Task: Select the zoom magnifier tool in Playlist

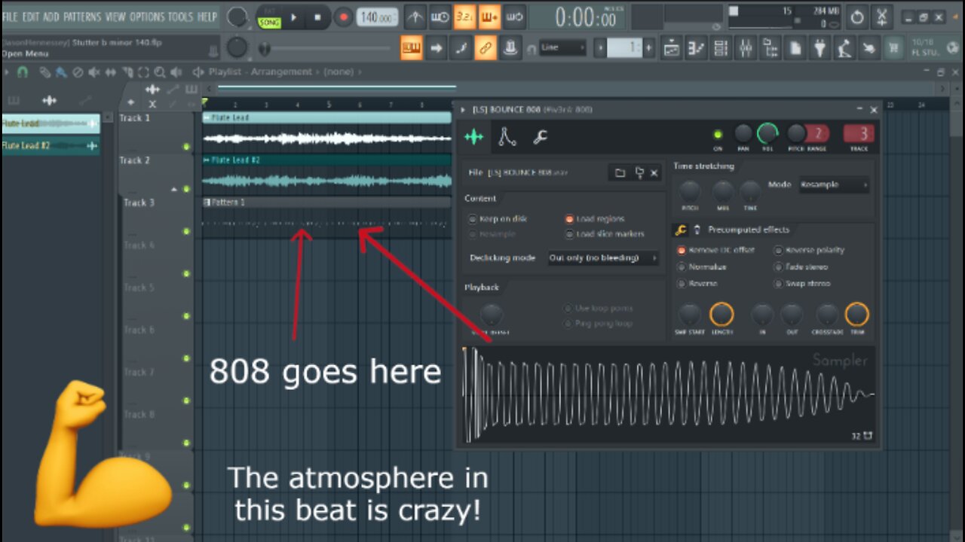Action: pos(160,72)
